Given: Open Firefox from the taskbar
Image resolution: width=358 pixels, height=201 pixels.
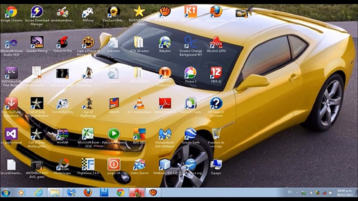Looking at the screenshot, I should coord(88,192).
